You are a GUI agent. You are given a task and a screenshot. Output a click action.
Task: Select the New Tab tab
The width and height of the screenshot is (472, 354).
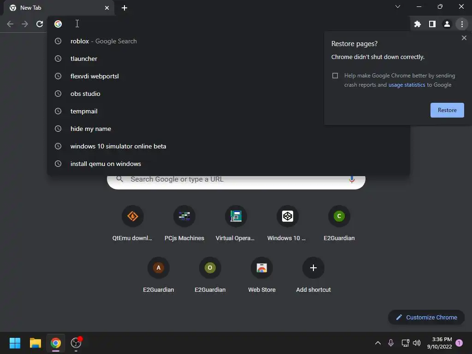pyautogui.click(x=59, y=8)
